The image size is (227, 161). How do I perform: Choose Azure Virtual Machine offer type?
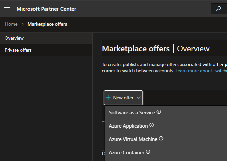(133, 139)
